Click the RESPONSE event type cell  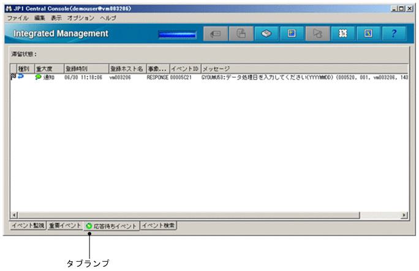coord(157,77)
